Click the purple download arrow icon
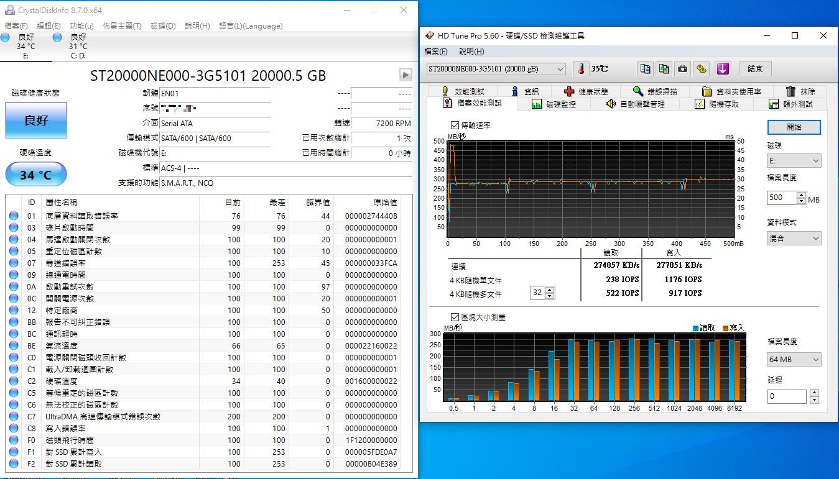The height and width of the screenshot is (479, 839). [x=722, y=69]
